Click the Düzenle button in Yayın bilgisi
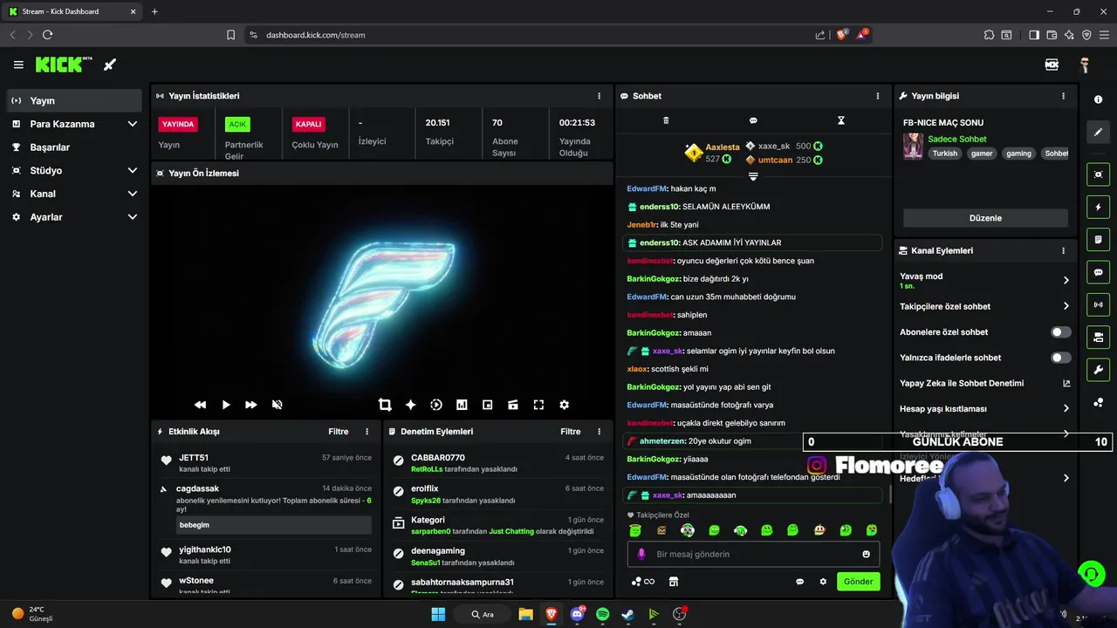The image size is (1117, 628). pyautogui.click(x=985, y=218)
